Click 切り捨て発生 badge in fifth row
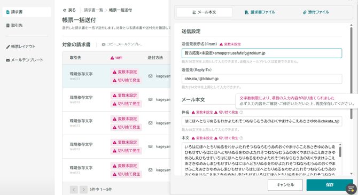The image size is (358, 195). 126,174
